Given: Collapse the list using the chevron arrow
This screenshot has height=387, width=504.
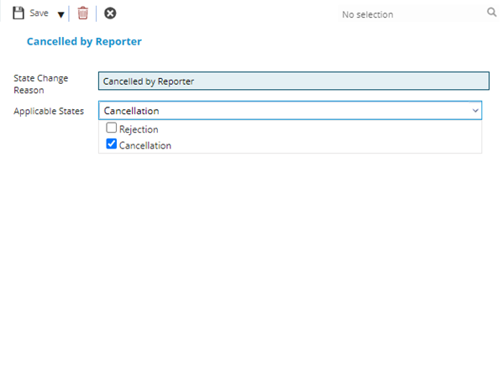Looking at the screenshot, I should tap(475, 111).
